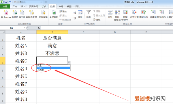The image size is (173, 104).
Task: Click header cell A1 姓名
Action: pyautogui.click(x=21, y=38)
